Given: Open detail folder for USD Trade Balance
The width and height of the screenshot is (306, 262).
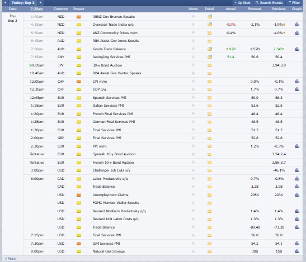Looking at the screenshot, I should click(x=209, y=227).
